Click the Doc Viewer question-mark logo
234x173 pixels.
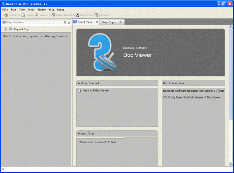(x=103, y=52)
